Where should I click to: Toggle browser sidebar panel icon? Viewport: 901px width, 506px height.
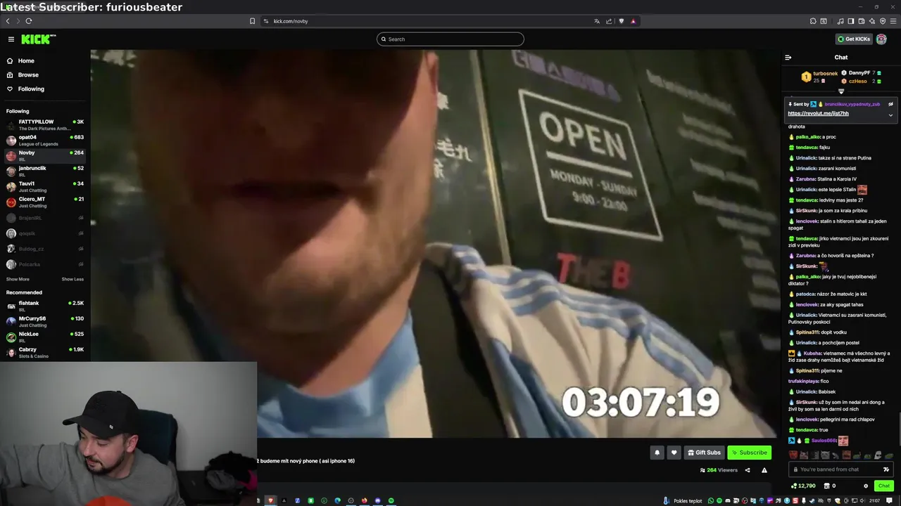click(850, 21)
